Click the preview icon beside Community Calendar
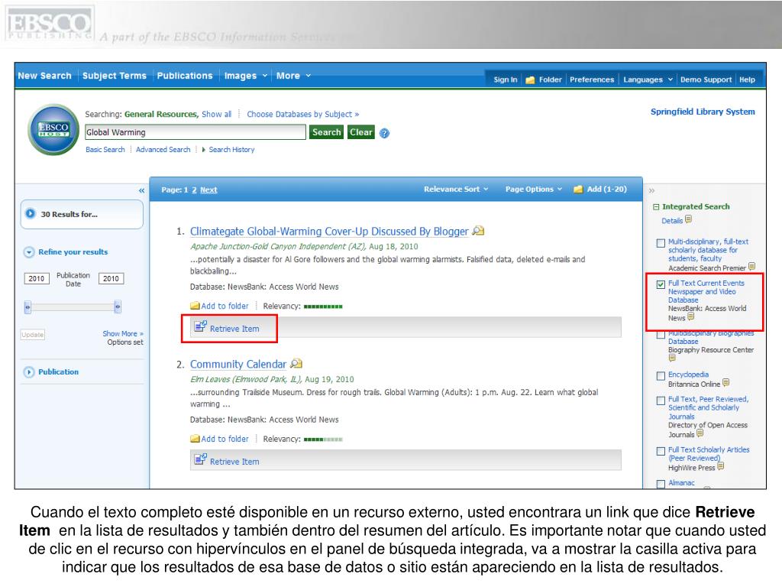 tap(296, 363)
